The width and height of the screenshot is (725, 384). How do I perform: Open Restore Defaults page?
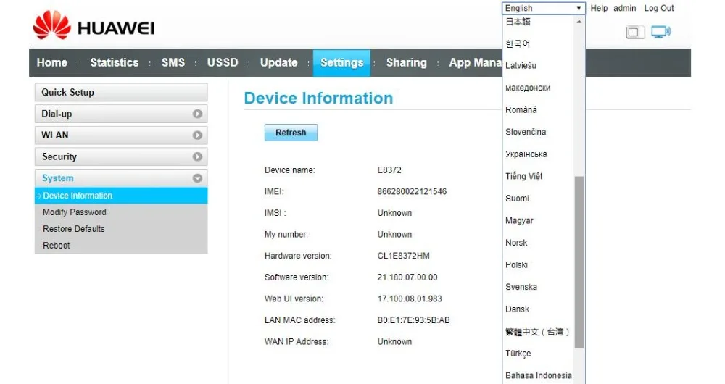[73, 229]
